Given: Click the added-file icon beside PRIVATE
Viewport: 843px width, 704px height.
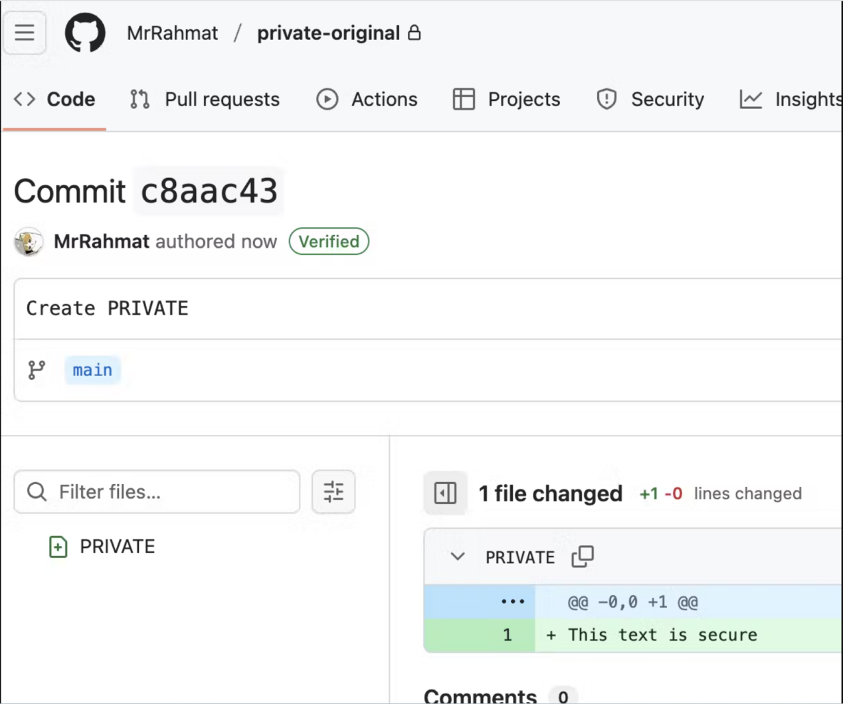Looking at the screenshot, I should 58,547.
